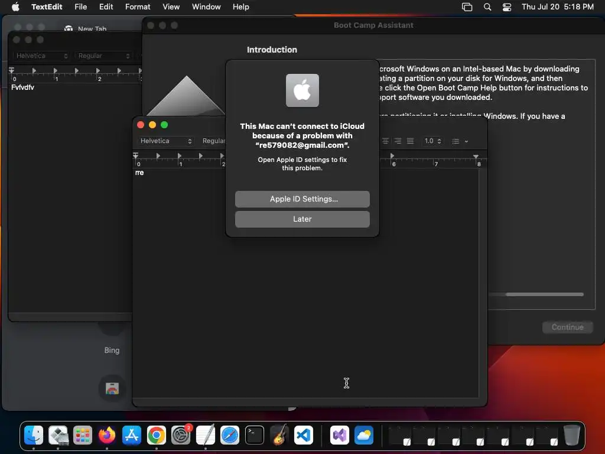Click the Introduction heading in Boot Camp Assistant
This screenshot has width=605, height=454.
pyautogui.click(x=272, y=50)
